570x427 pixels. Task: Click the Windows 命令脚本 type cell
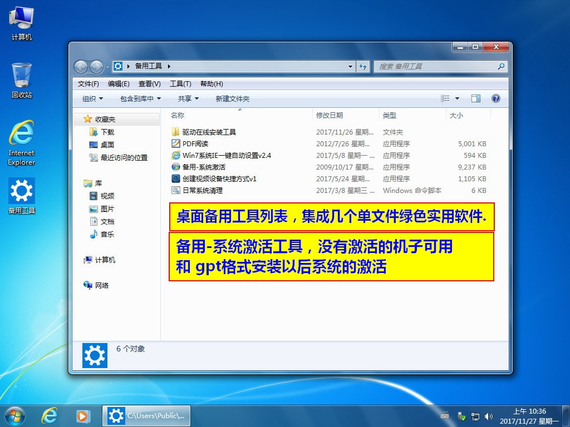[412, 190]
